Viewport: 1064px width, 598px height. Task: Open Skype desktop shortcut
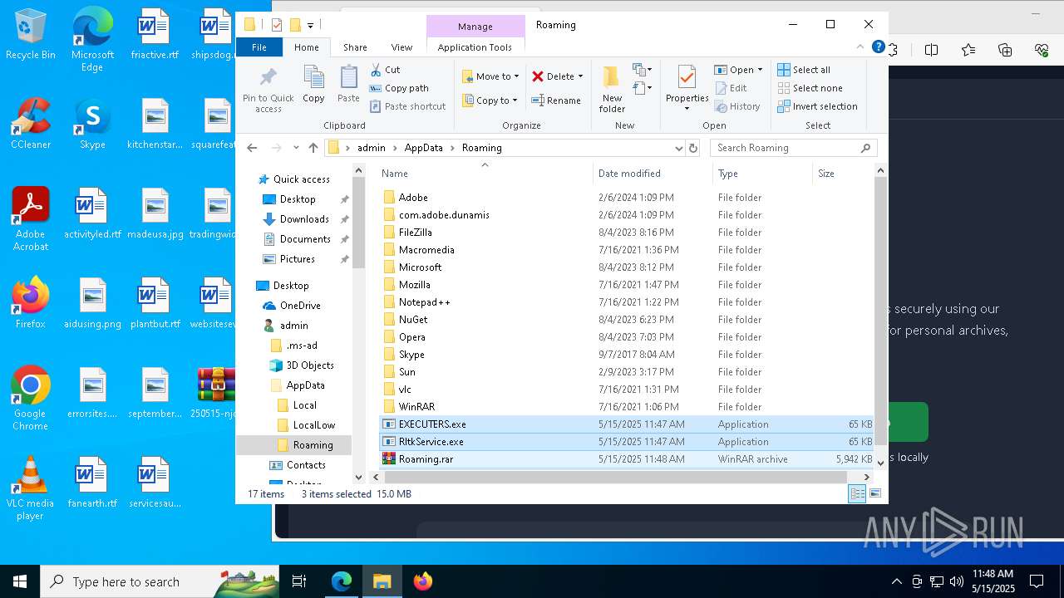click(x=92, y=124)
